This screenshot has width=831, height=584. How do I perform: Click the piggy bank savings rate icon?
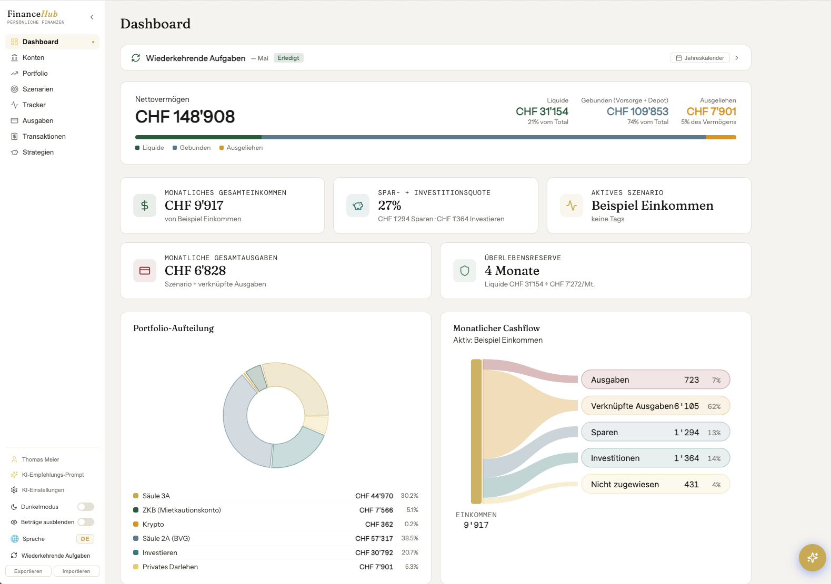tap(358, 206)
